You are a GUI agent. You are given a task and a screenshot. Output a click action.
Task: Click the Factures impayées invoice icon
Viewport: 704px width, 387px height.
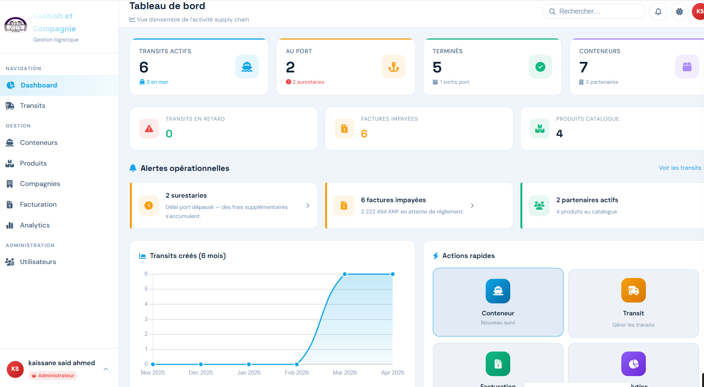click(344, 129)
